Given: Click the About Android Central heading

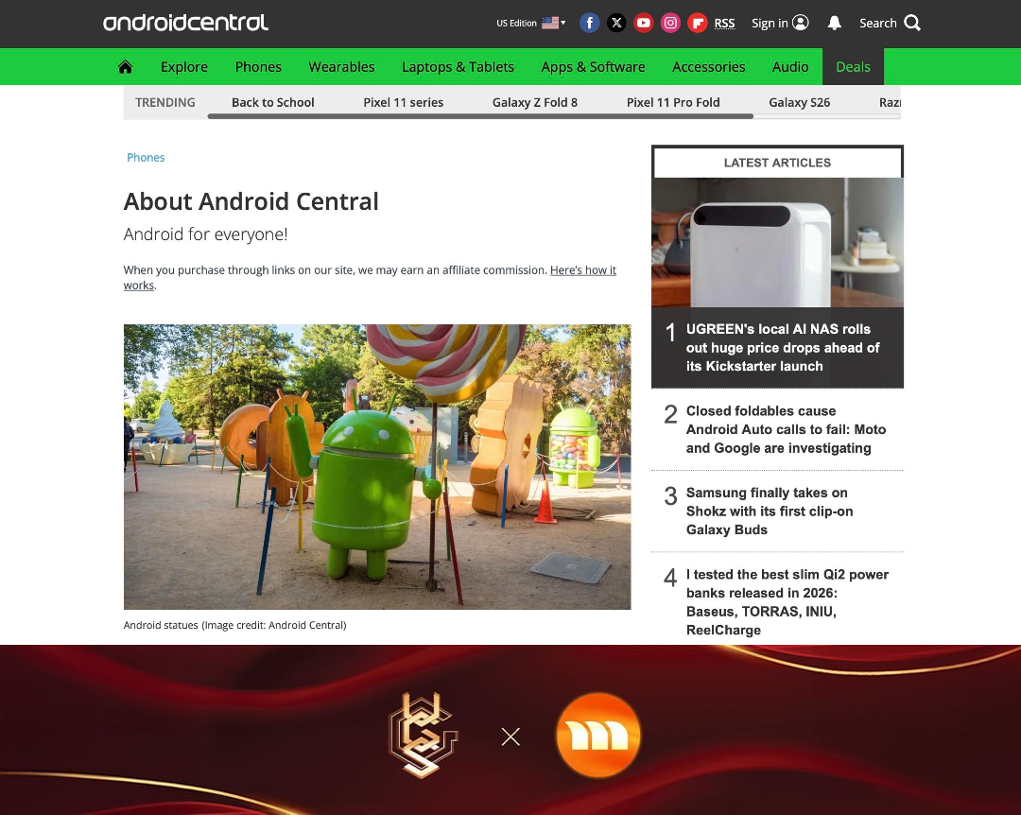Looking at the screenshot, I should coord(251,202).
